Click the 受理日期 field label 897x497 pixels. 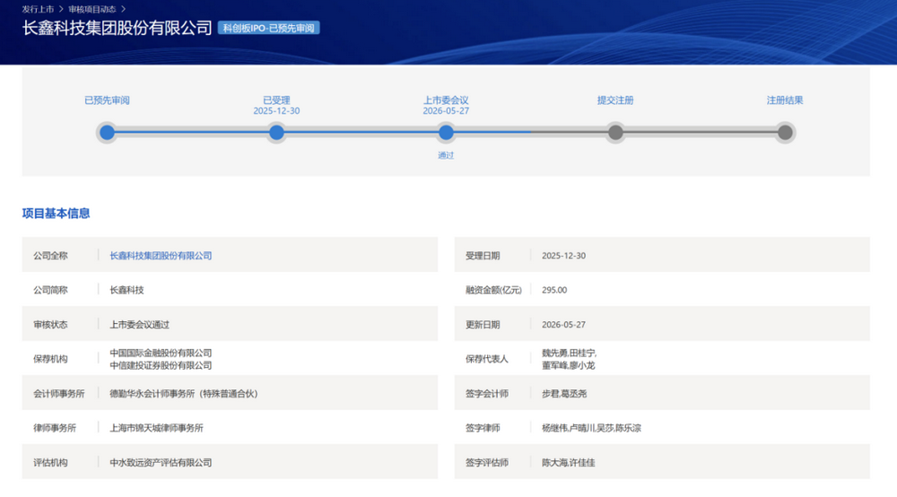pos(483,256)
